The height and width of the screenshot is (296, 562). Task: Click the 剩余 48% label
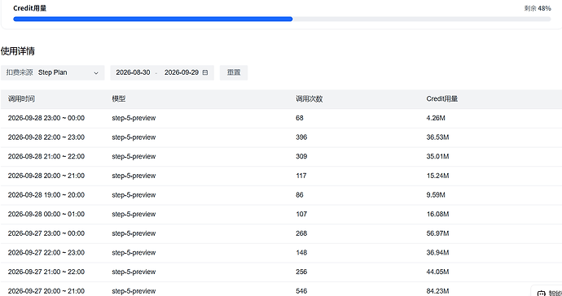click(538, 8)
